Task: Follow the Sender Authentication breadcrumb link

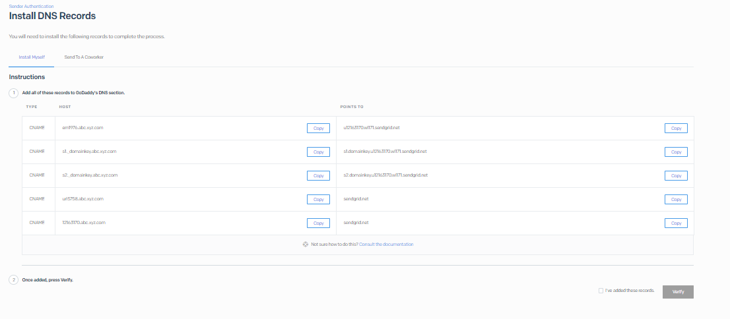Action: point(31,7)
